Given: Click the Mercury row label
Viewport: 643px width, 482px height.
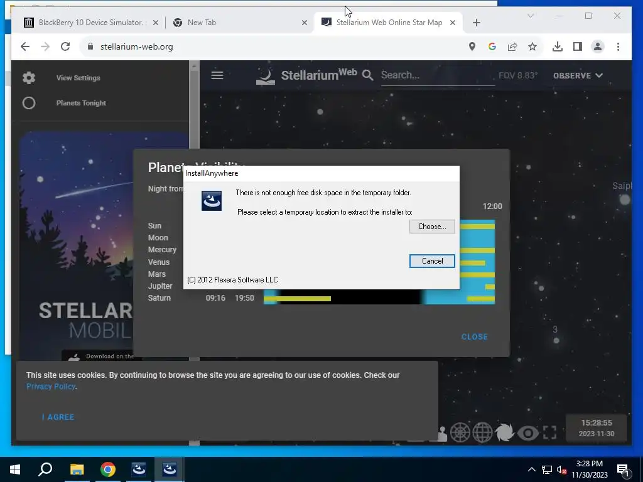Looking at the screenshot, I should [x=162, y=250].
